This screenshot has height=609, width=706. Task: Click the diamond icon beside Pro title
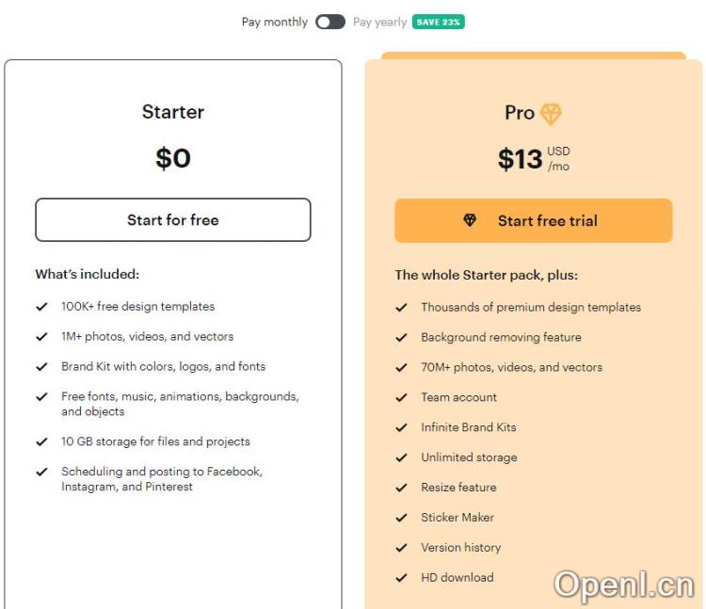551,114
